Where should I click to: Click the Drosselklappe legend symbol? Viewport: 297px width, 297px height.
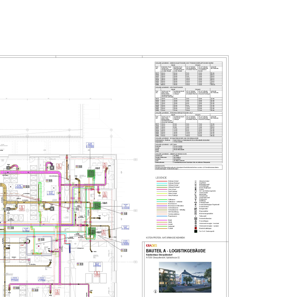[196, 221]
